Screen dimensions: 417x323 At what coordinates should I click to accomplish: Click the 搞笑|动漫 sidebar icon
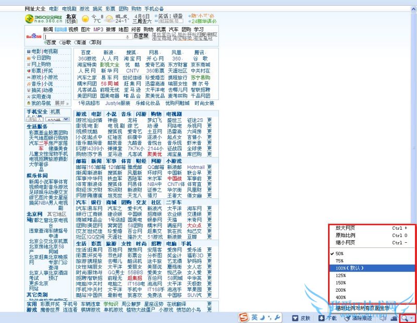[x=29, y=90]
